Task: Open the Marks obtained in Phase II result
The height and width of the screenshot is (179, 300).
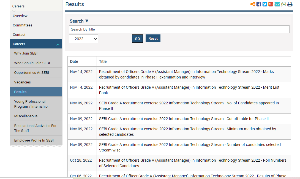Action: 186,74
